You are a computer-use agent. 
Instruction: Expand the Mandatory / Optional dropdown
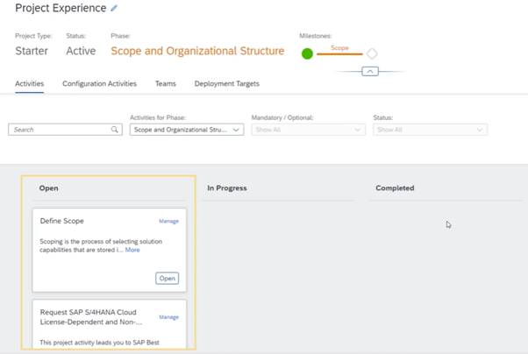pyautogui.click(x=308, y=130)
